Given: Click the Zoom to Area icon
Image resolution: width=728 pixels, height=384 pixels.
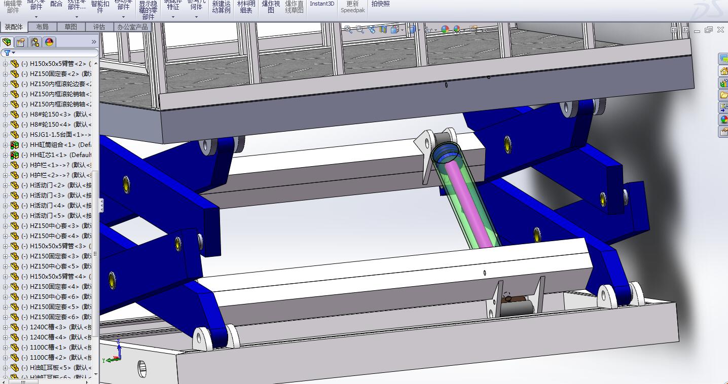Looking at the screenshot, I should [360, 29].
